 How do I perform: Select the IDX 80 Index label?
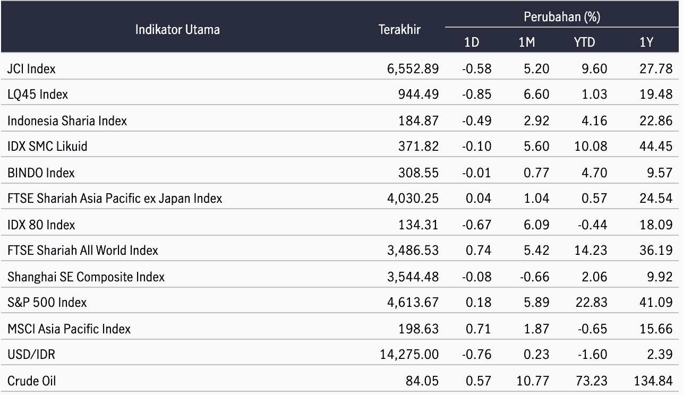pos(41,225)
